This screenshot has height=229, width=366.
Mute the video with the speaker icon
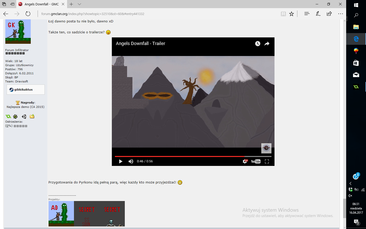[131, 161]
